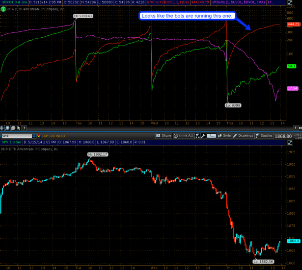
Task: Open the flask quick-study icon
Action: (197, 136)
